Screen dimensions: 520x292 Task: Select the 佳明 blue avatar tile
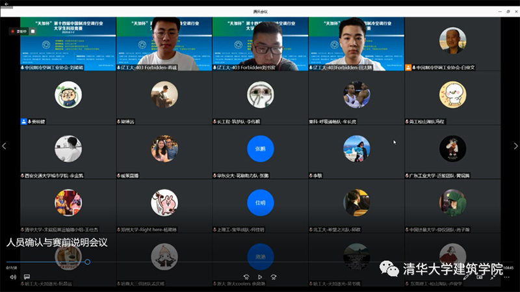[x=261, y=202]
